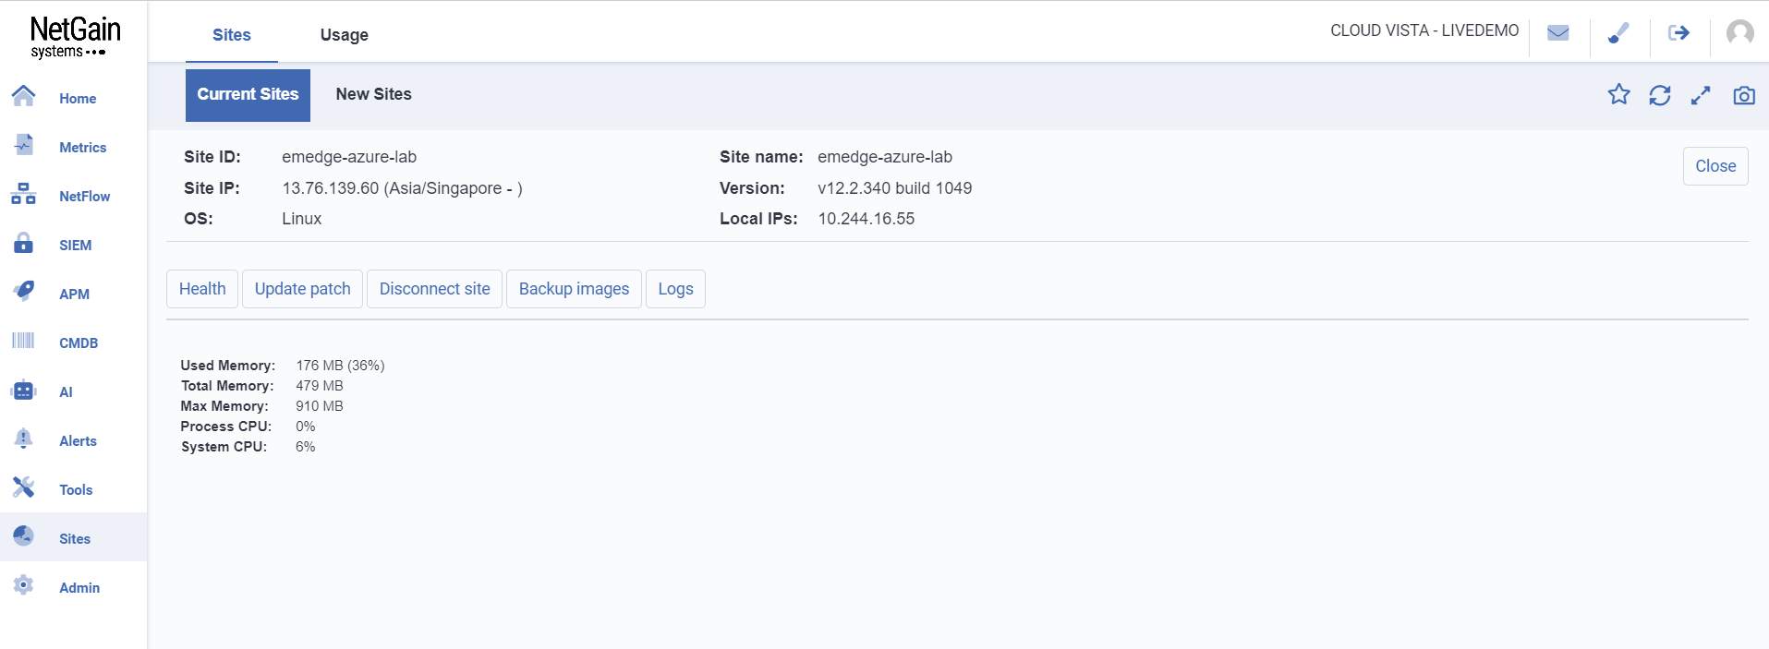
Task: Take a snapshot with camera icon
Action: (1744, 95)
